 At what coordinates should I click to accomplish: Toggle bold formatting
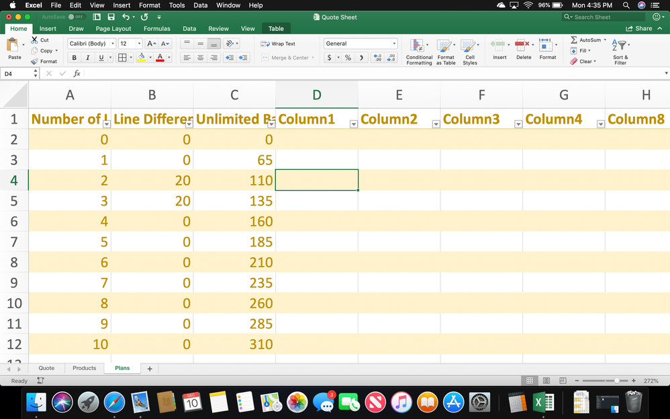click(x=74, y=57)
